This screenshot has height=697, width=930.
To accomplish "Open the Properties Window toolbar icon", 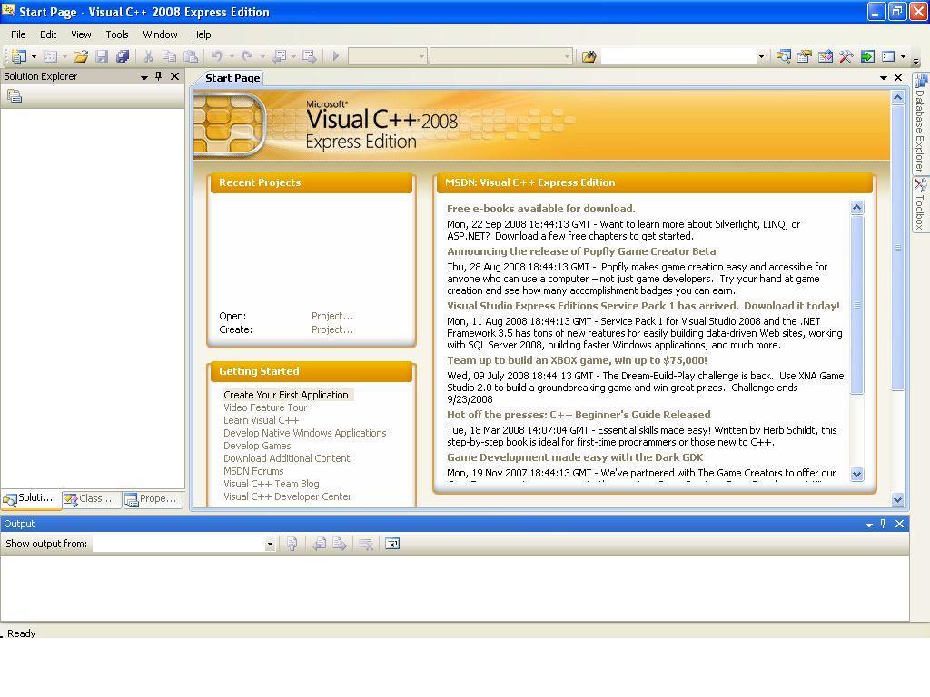I will (805, 56).
